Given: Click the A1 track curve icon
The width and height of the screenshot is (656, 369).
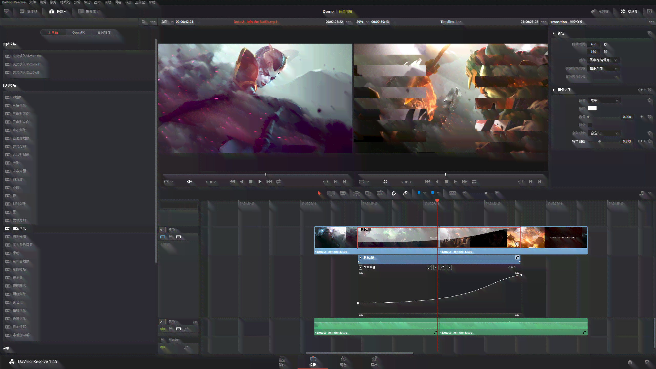Looking at the screenshot, I should [x=187, y=329].
